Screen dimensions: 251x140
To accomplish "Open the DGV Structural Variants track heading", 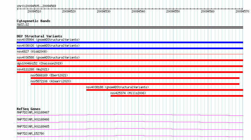I will (x=39, y=36).
